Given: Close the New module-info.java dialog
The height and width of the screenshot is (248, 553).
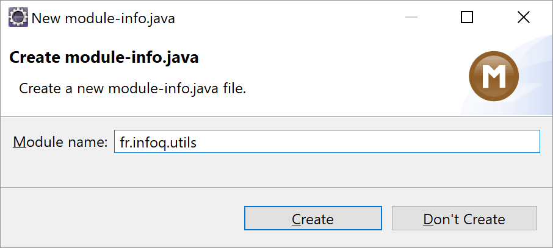Looking at the screenshot, I should click(523, 17).
